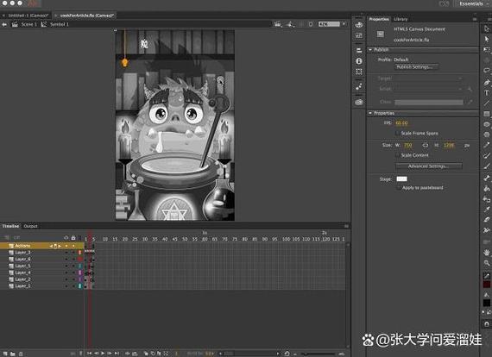Viewport: 492px width, 357px height.
Task: Select the Eraser tool
Action: click(x=487, y=220)
